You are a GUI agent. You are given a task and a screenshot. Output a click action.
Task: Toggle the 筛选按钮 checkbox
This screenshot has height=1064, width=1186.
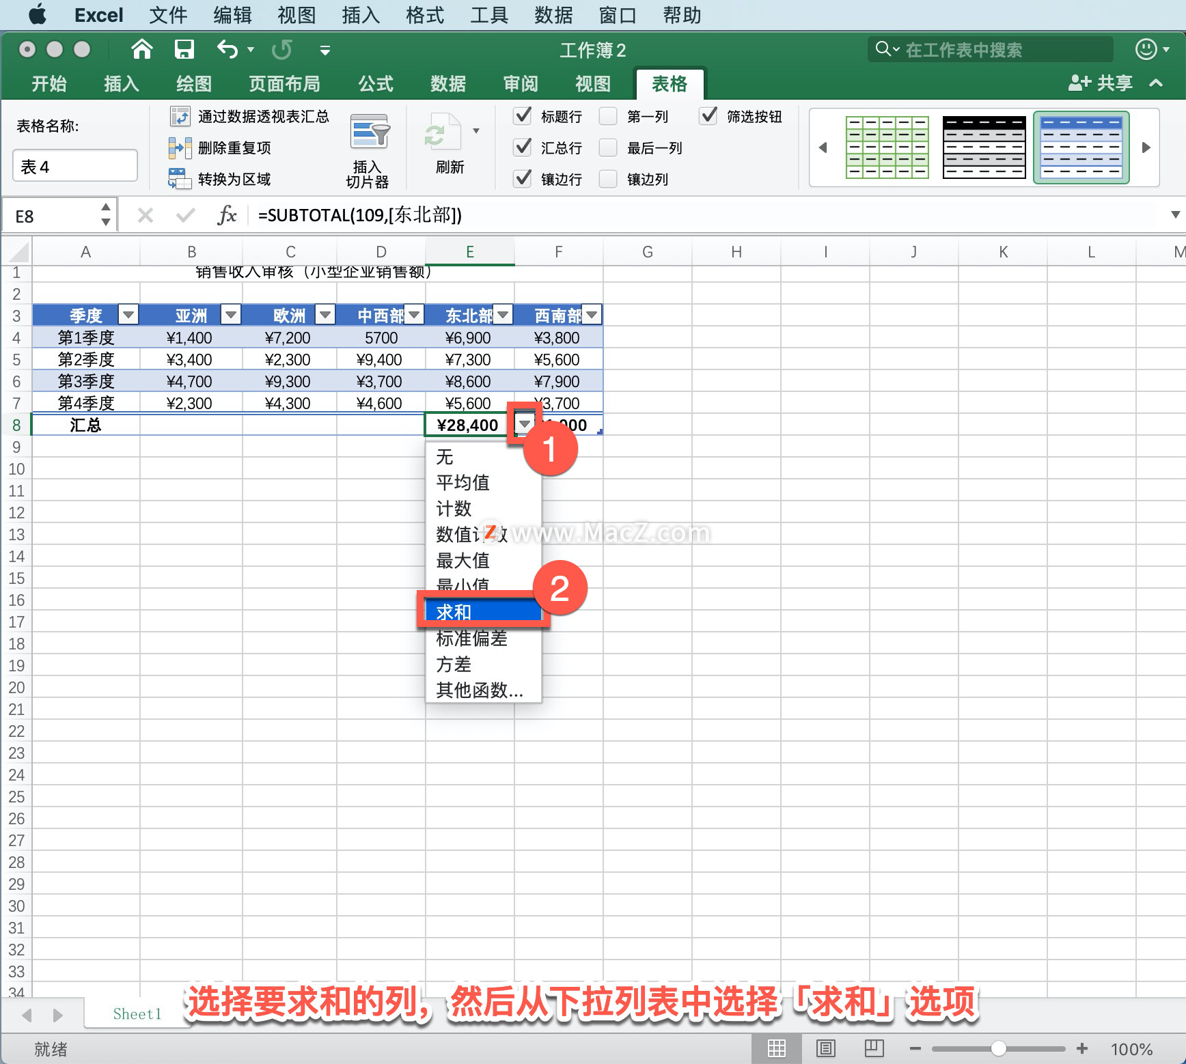click(x=708, y=116)
